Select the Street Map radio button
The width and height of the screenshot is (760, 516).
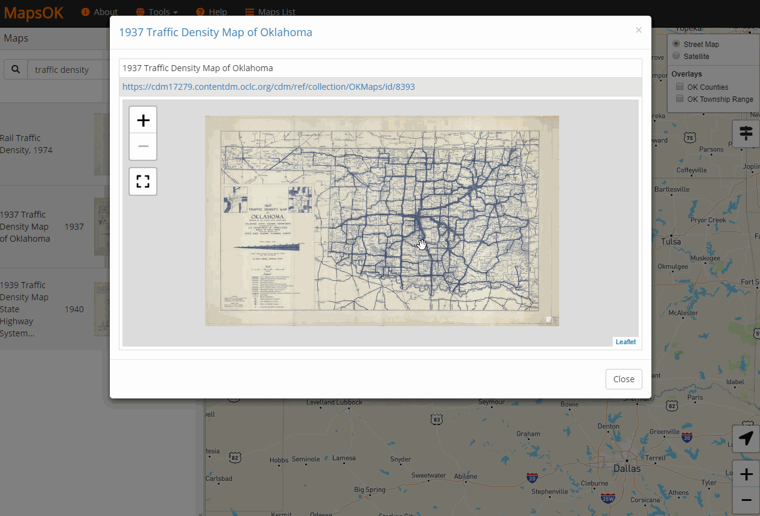click(x=676, y=44)
